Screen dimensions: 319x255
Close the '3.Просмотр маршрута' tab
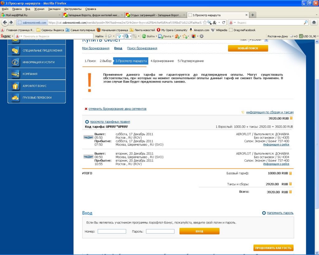[246, 15]
